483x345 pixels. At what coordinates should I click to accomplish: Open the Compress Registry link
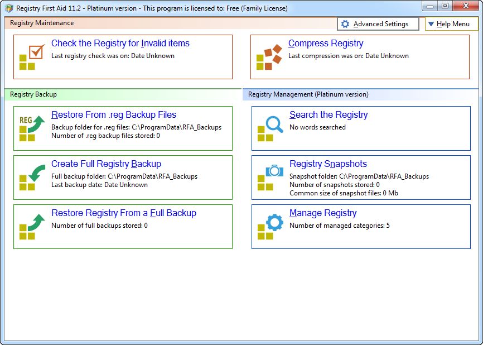(x=326, y=43)
